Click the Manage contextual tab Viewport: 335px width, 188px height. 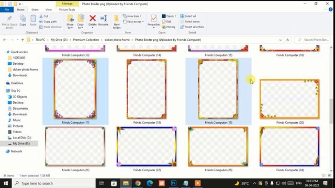coord(67,4)
